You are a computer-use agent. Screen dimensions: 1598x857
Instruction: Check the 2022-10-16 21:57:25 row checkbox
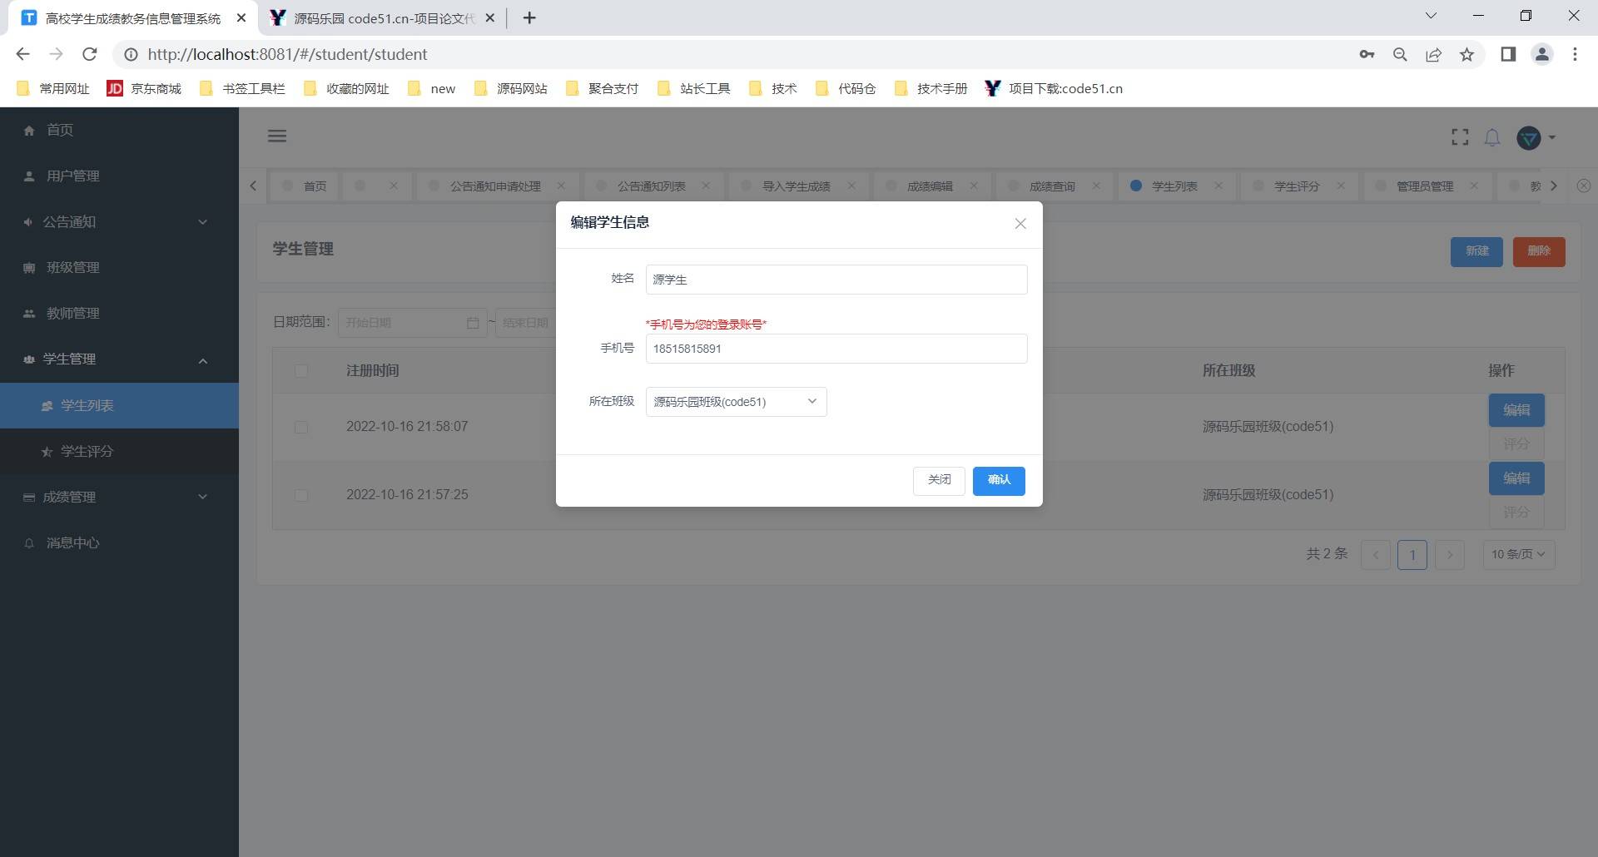(301, 495)
